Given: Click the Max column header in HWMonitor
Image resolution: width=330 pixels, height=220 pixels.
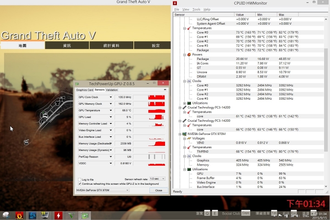Looking at the screenshot, I should point(288,15).
